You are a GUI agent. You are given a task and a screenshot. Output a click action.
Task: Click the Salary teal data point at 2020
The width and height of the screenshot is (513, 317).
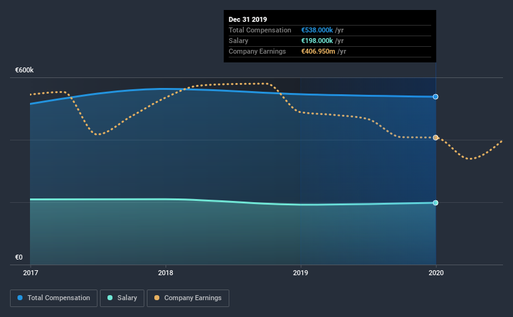point(436,203)
